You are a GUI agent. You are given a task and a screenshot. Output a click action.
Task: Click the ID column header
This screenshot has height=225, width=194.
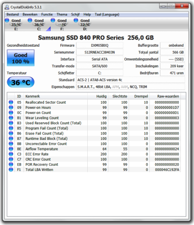point(19,96)
